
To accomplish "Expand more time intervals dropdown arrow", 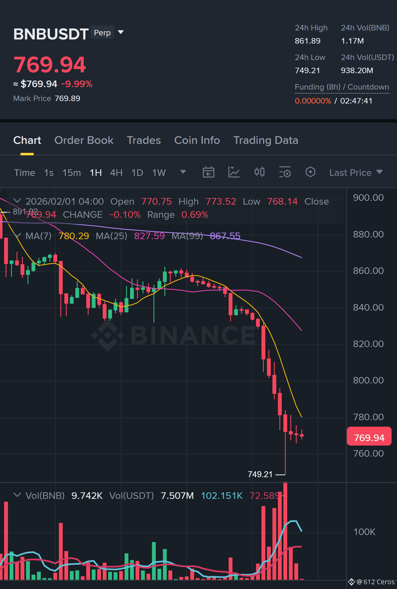I will click(x=183, y=172).
